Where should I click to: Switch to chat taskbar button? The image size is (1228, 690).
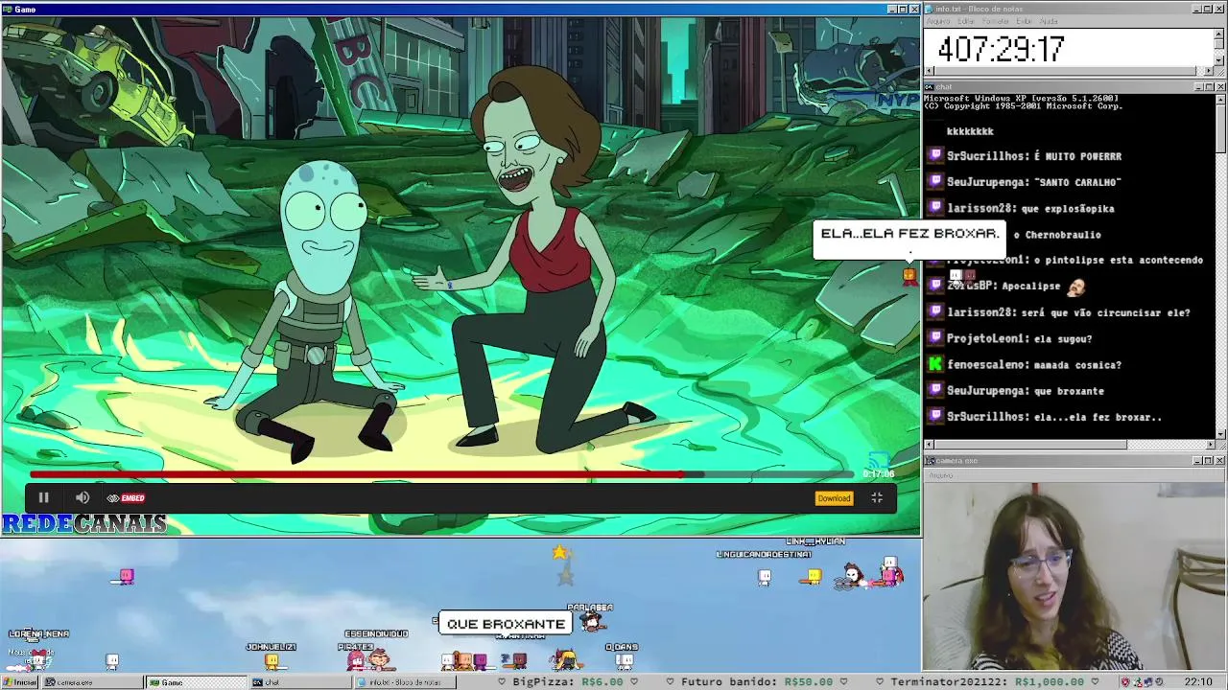click(298, 682)
